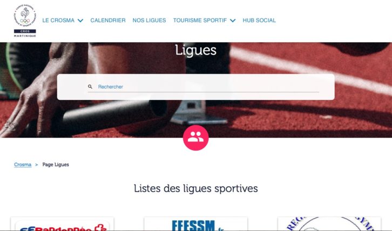Open the FF Randonnée league card
The height and width of the screenshot is (231, 392).
tap(62, 224)
